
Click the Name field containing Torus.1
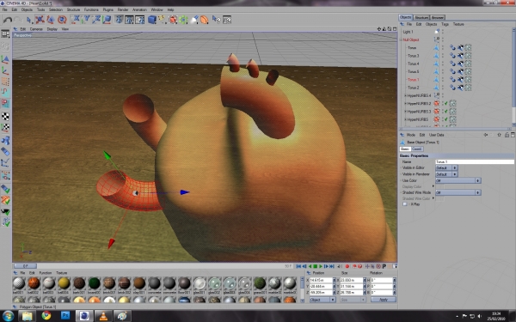(x=475, y=161)
